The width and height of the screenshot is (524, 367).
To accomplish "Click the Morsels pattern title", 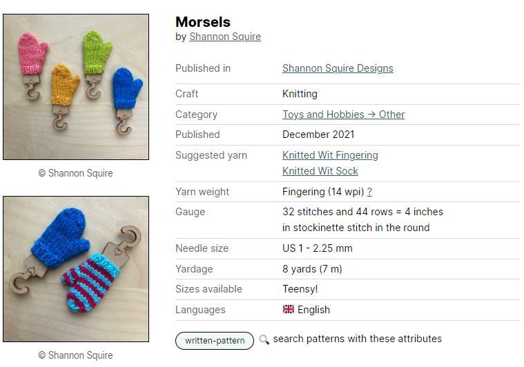I will [x=203, y=22].
